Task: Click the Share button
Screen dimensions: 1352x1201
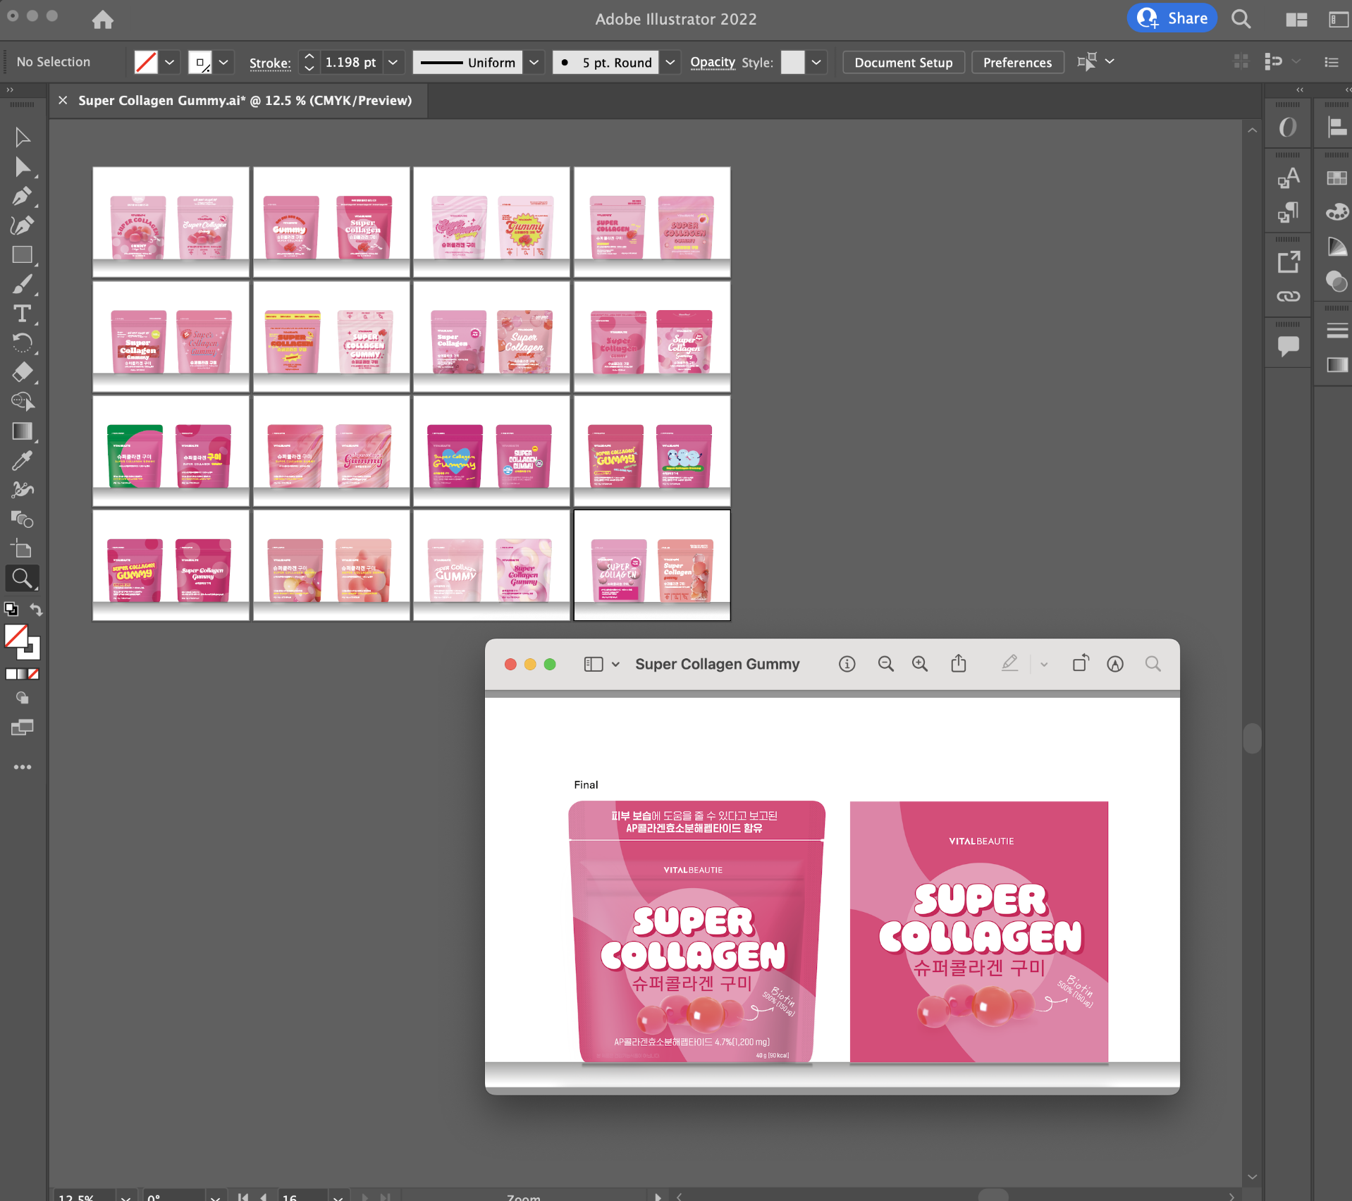Action: pos(1172,18)
